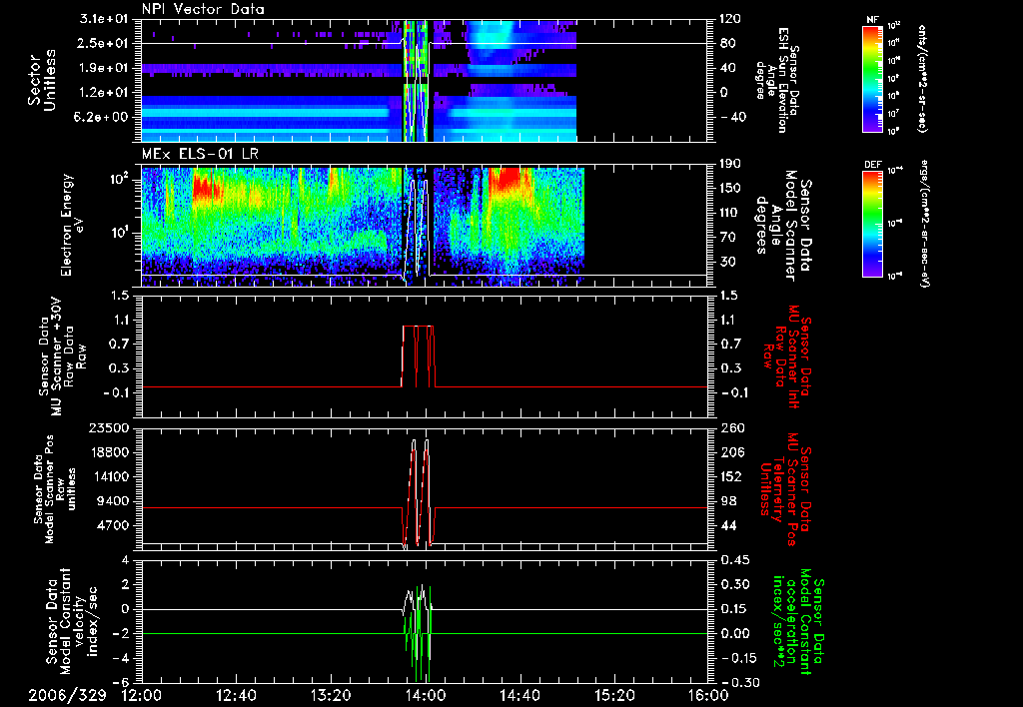Click the 0.00 acceleration tick value
Screen dimensions: 1023x707
pos(733,633)
